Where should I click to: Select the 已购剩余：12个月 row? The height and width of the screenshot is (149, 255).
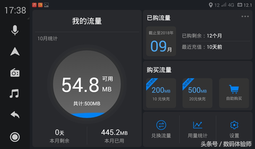(202, 36)
